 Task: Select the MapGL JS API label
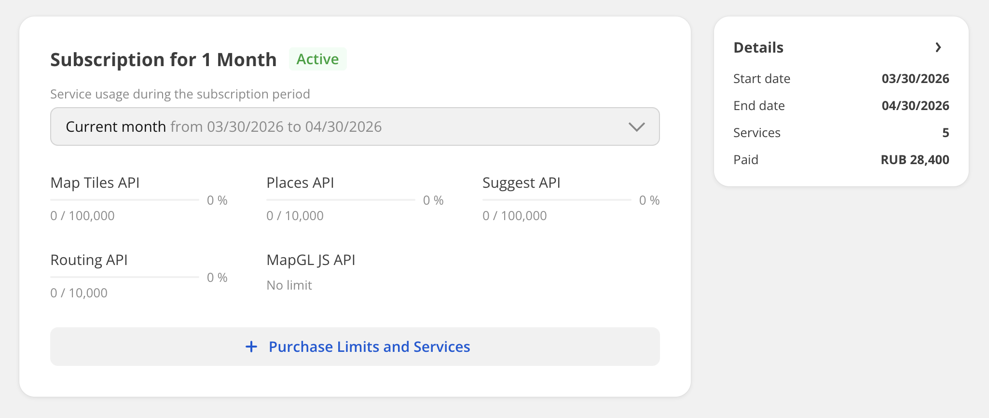pyautogui.click(x=311, y=260)
